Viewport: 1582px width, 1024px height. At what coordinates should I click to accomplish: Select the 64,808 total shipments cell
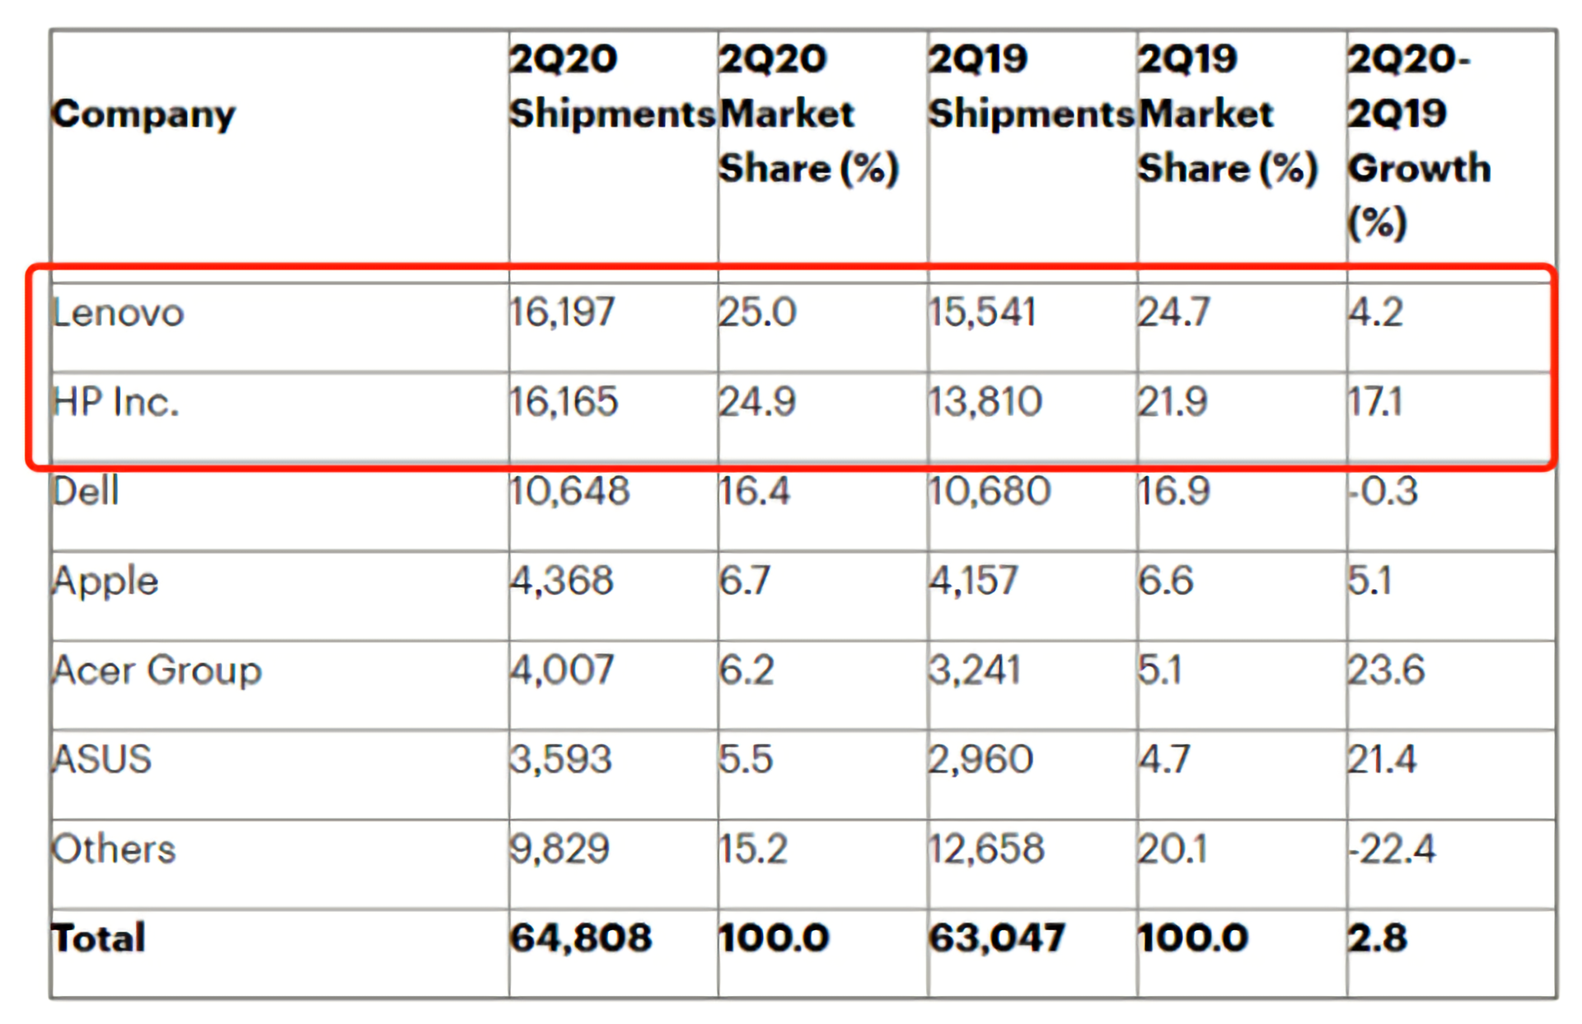pos(580,937)
